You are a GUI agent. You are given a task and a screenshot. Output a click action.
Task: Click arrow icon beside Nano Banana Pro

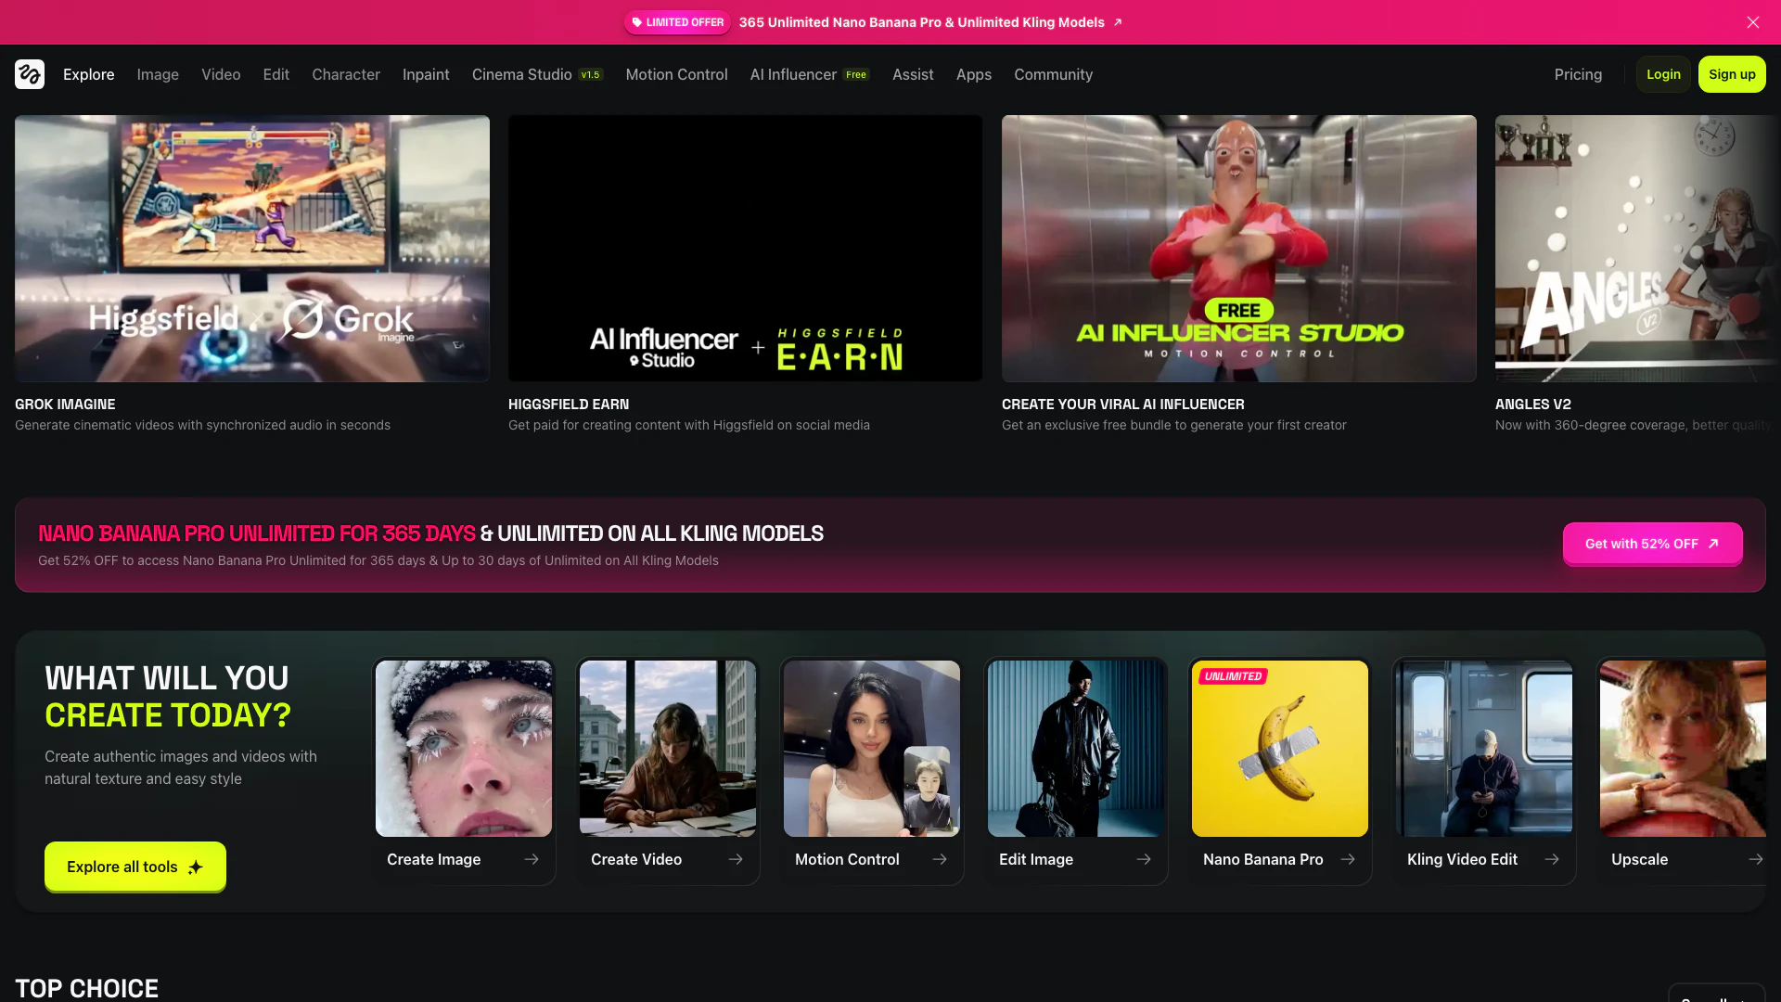click(1348, 859)
